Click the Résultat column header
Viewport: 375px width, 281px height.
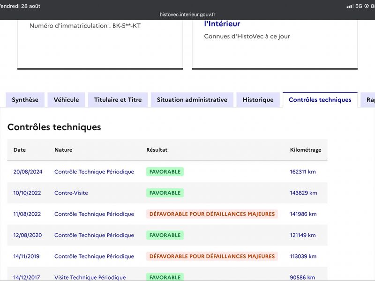point(157,150)
